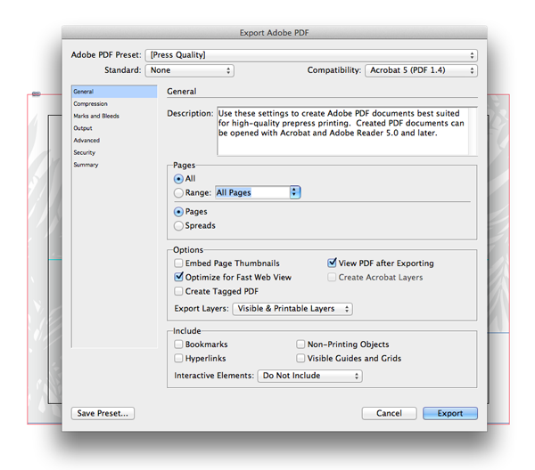Select the Spreads radio button
Viewport: 535px width, 470px height.
coord(178,226)
